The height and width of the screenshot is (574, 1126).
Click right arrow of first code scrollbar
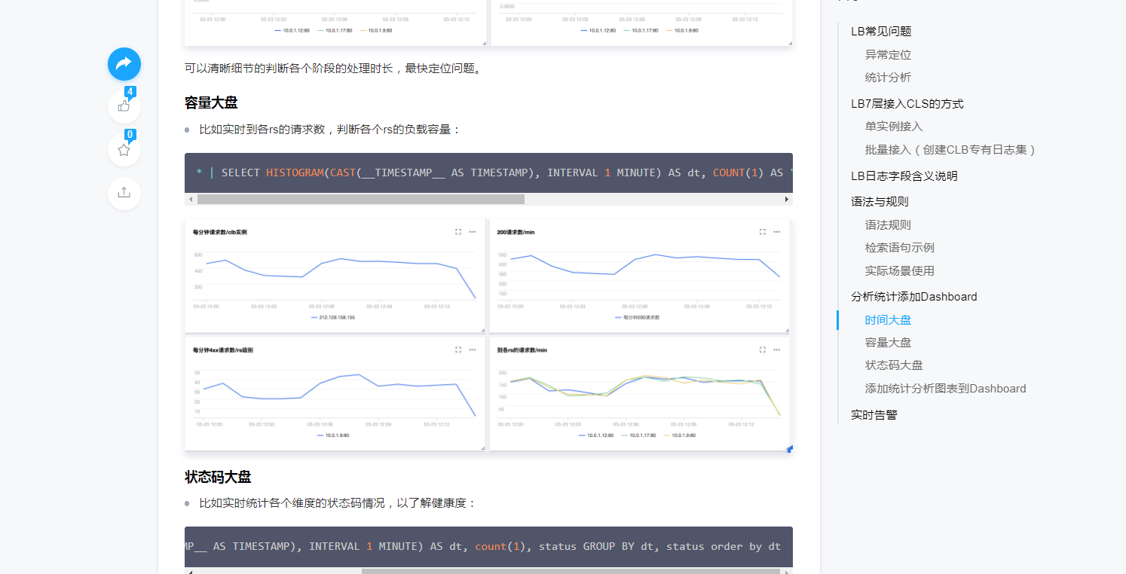787,200
